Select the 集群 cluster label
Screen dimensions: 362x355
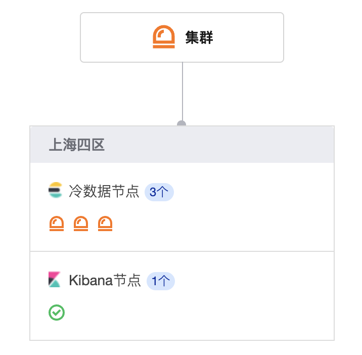pos(199,38)
